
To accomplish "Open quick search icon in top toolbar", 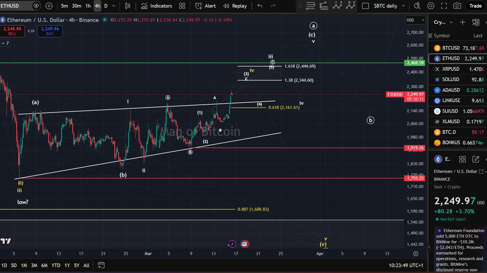I will pyautogui.click(x=417, y=6).
